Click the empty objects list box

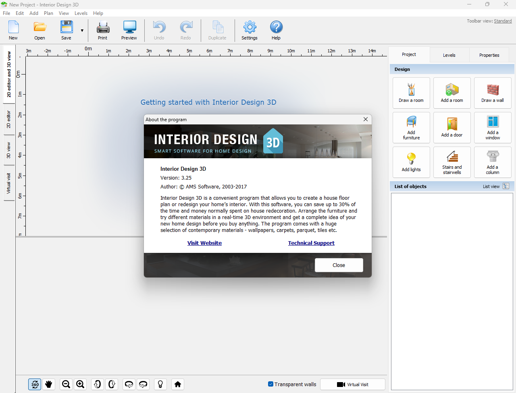[x=452, y=292]
